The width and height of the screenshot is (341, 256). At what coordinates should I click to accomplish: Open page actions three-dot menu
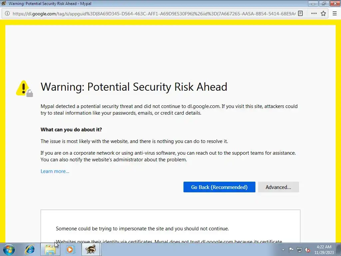tap(314, 13)
